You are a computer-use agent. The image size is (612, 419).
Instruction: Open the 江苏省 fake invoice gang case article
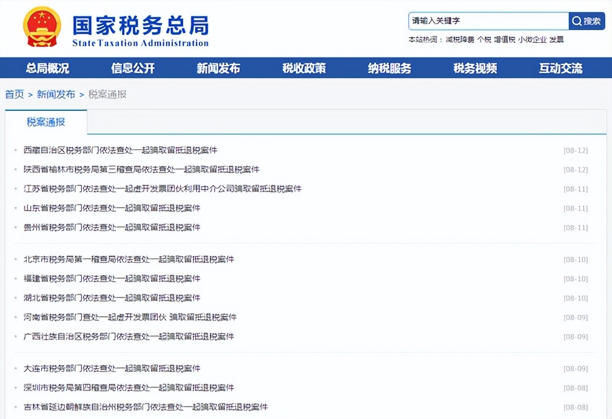pos(163,189)
